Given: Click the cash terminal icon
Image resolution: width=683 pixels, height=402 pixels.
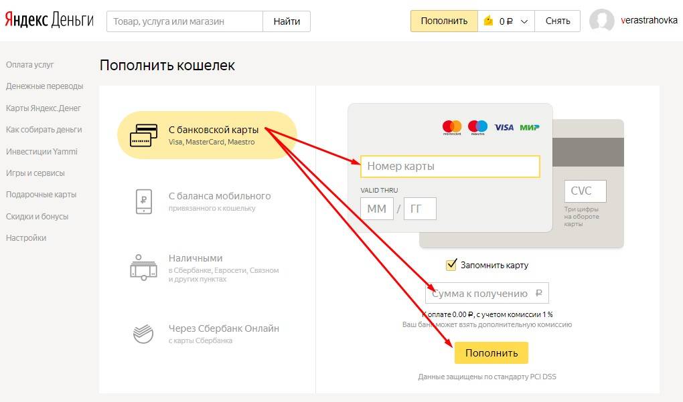Looking at the screenshot, I should (x=143, y=267).
